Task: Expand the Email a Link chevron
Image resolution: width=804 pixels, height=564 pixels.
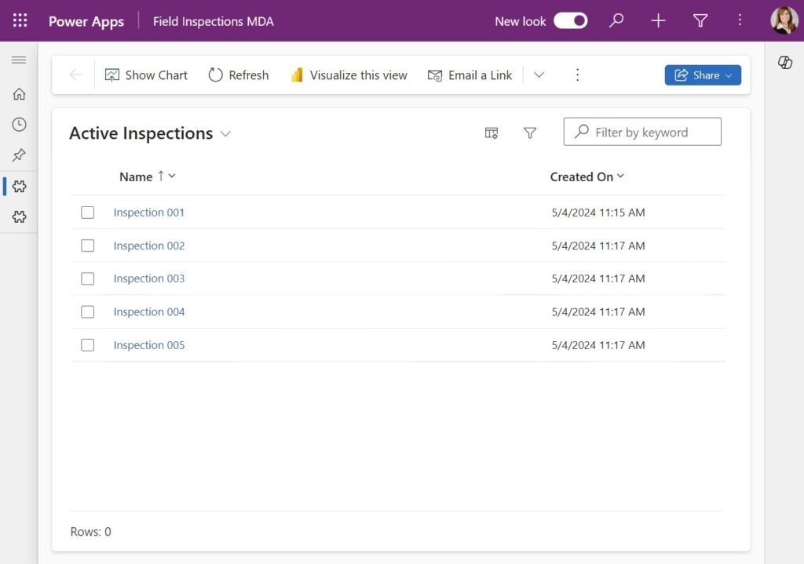Action: (x=539, y=75)
